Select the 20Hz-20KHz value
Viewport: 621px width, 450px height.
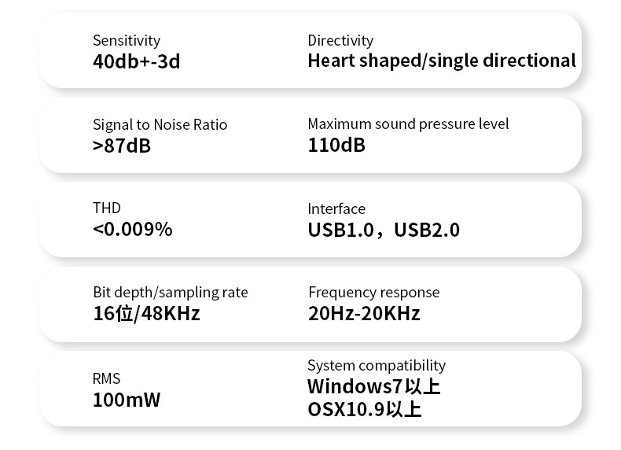tap(364, 314)
